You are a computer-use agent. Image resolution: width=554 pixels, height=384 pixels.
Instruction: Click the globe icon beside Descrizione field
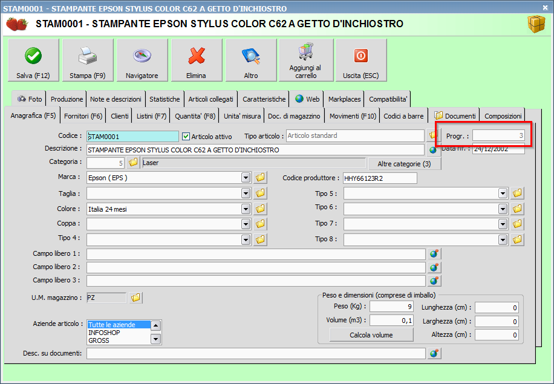(x=433, y=150)
